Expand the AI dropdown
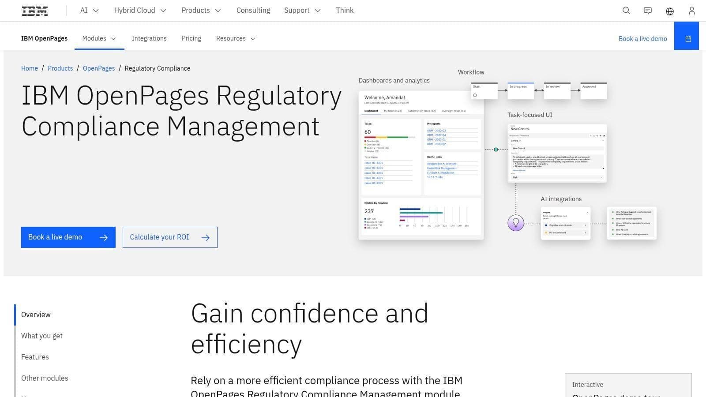The width and height of the screenshot is (706, 397). 89,10
